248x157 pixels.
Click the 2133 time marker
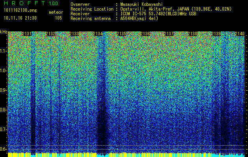pyautogui.click(x=74, y=34)
